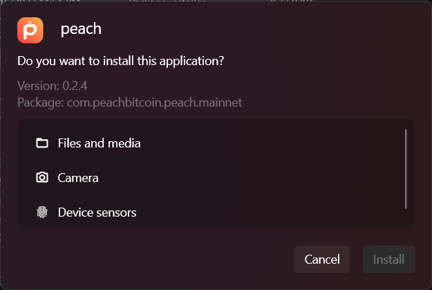This screenshot has height=290, width=432.
Task: Click the Install button
Action: (388, 260)
